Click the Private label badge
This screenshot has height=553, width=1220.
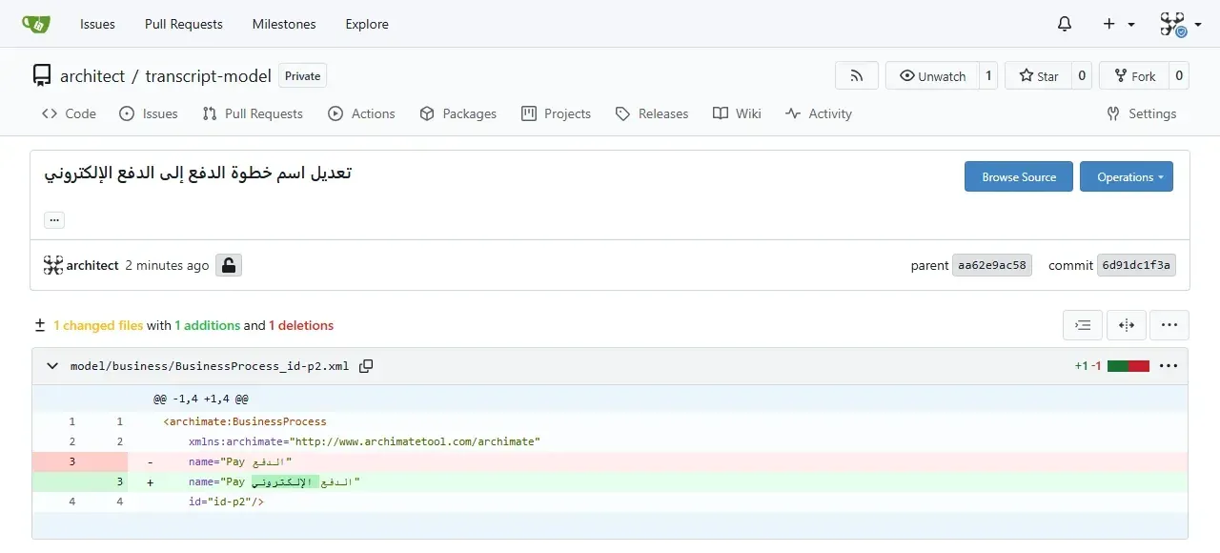[303, 76]
